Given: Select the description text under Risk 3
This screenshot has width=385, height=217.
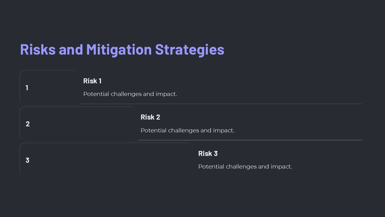Looking at the screenshot, I should 245,167.
